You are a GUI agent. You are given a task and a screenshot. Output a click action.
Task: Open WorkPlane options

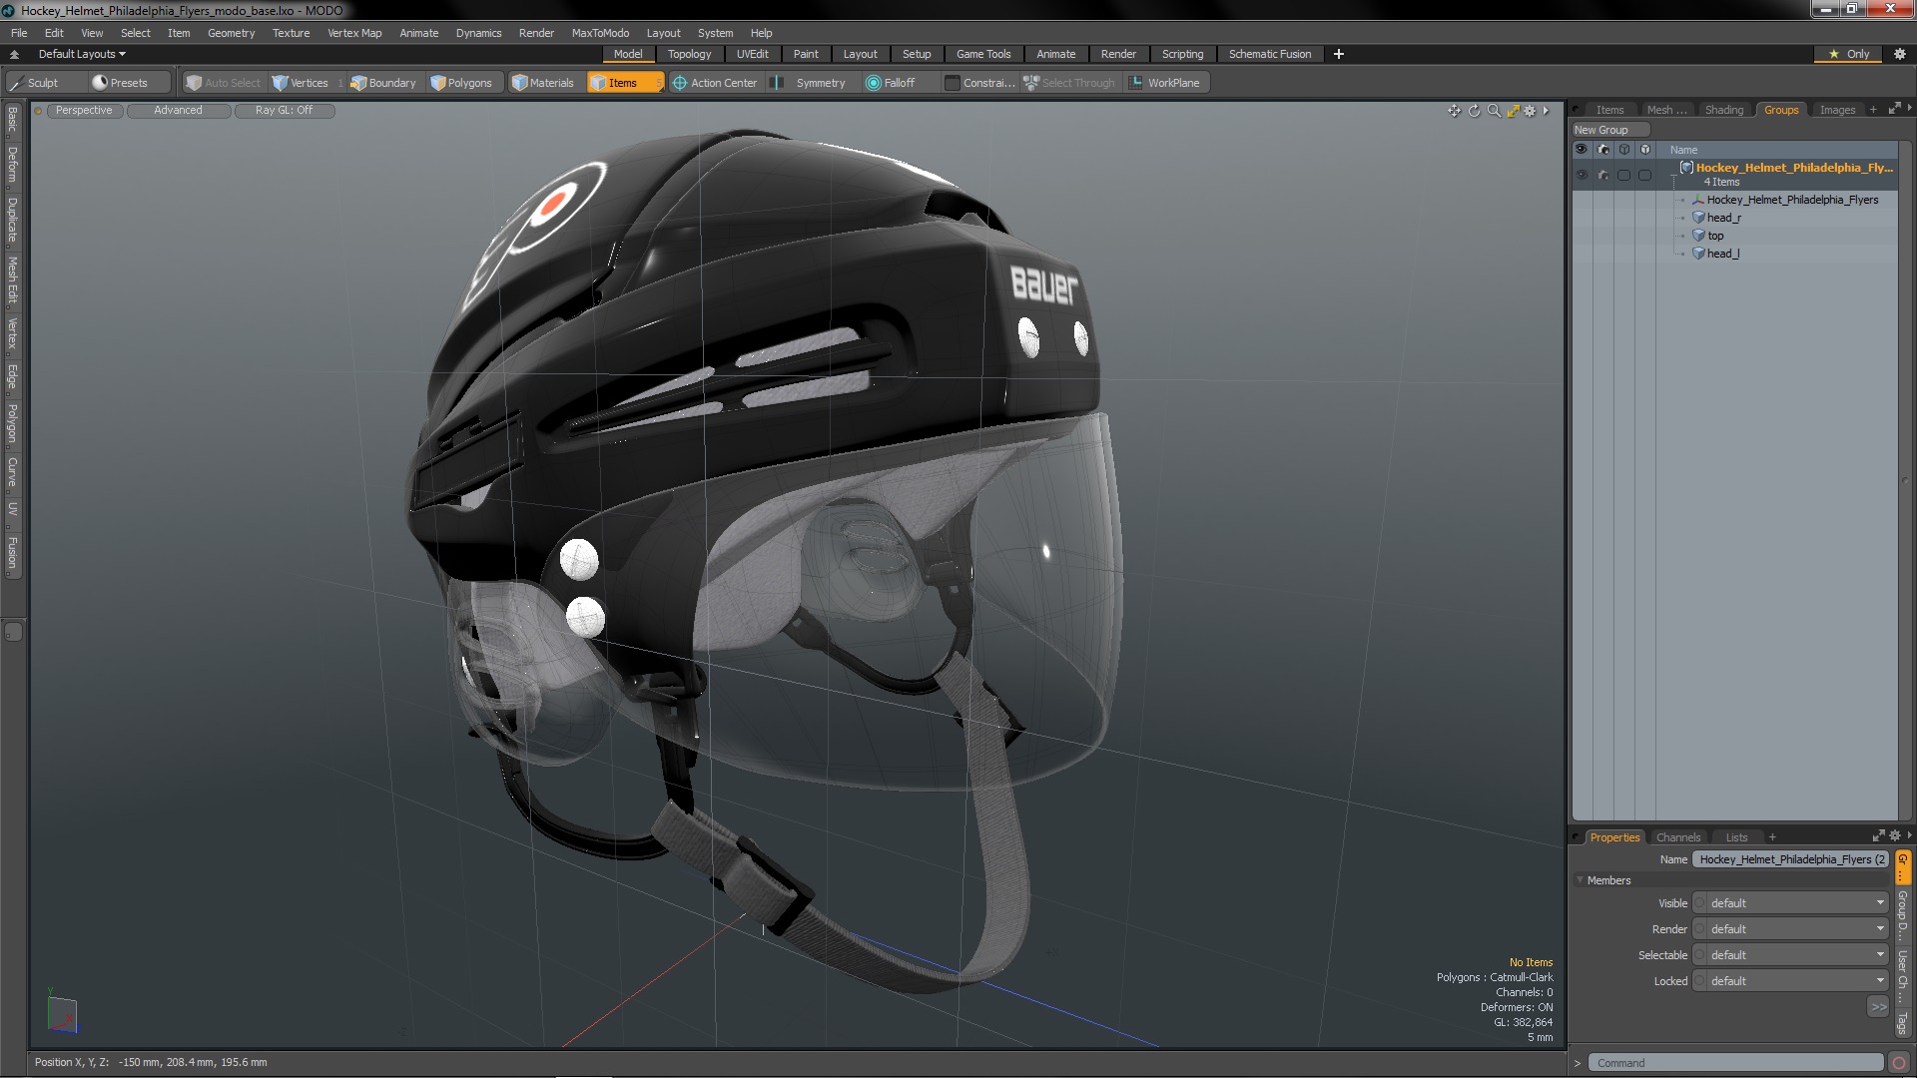pos(1165,83)
